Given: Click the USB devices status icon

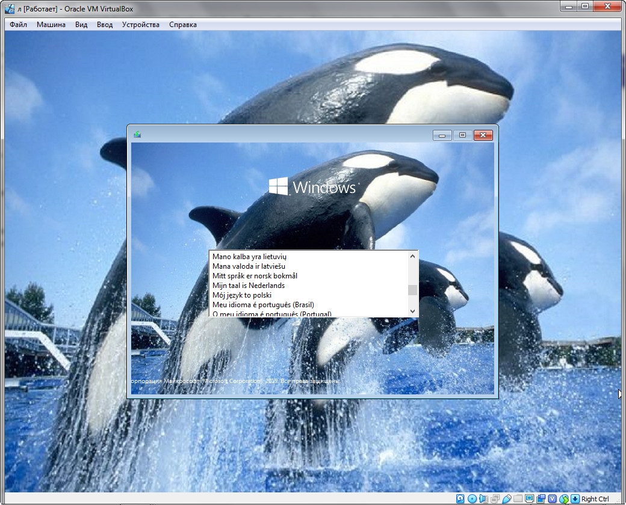Looking at the screenshot, I should pos(506,498).
